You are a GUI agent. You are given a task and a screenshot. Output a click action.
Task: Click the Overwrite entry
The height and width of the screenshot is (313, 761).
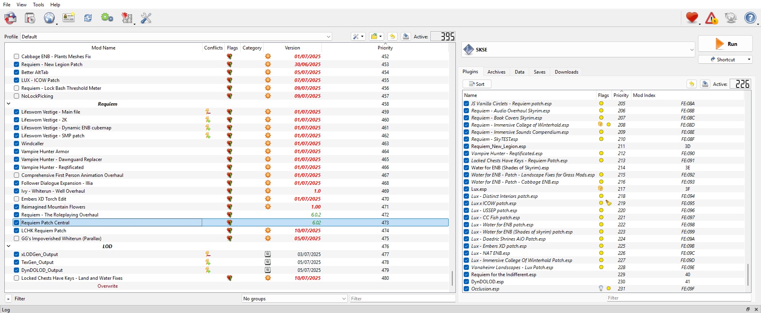click(x=107, y=286)
